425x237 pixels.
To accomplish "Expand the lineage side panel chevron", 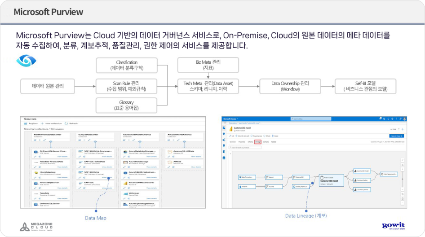I will click(230, 154).
